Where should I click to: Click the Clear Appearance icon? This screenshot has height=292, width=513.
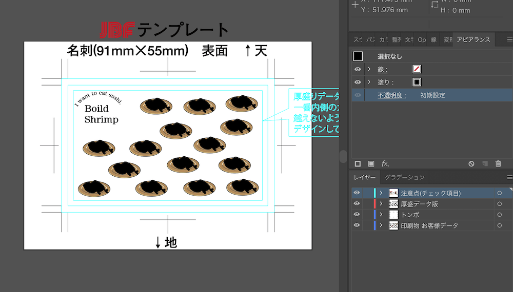coord(471,163)
